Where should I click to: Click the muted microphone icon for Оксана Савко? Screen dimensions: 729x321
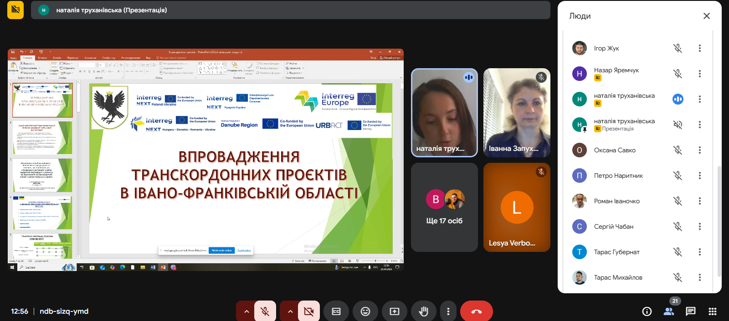click(x=678, y=150)
